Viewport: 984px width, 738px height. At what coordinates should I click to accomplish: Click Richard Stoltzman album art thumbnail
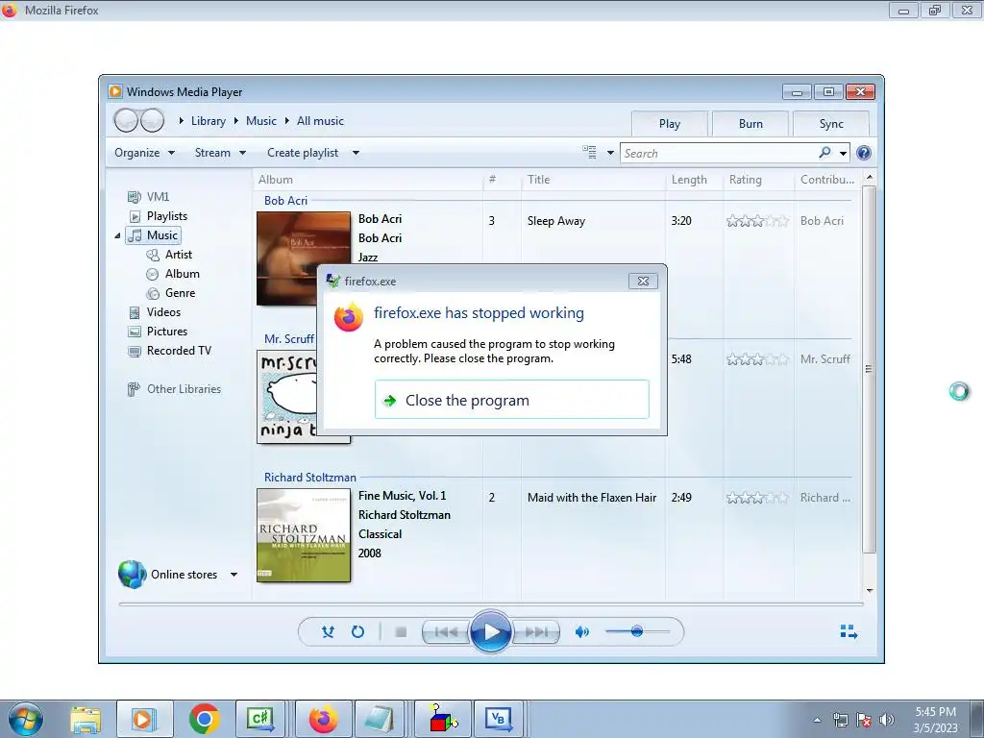(x=304, y=535)
